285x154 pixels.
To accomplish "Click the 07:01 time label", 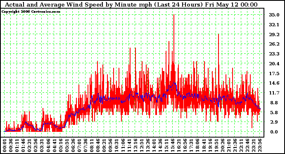I will click(79, 145).
